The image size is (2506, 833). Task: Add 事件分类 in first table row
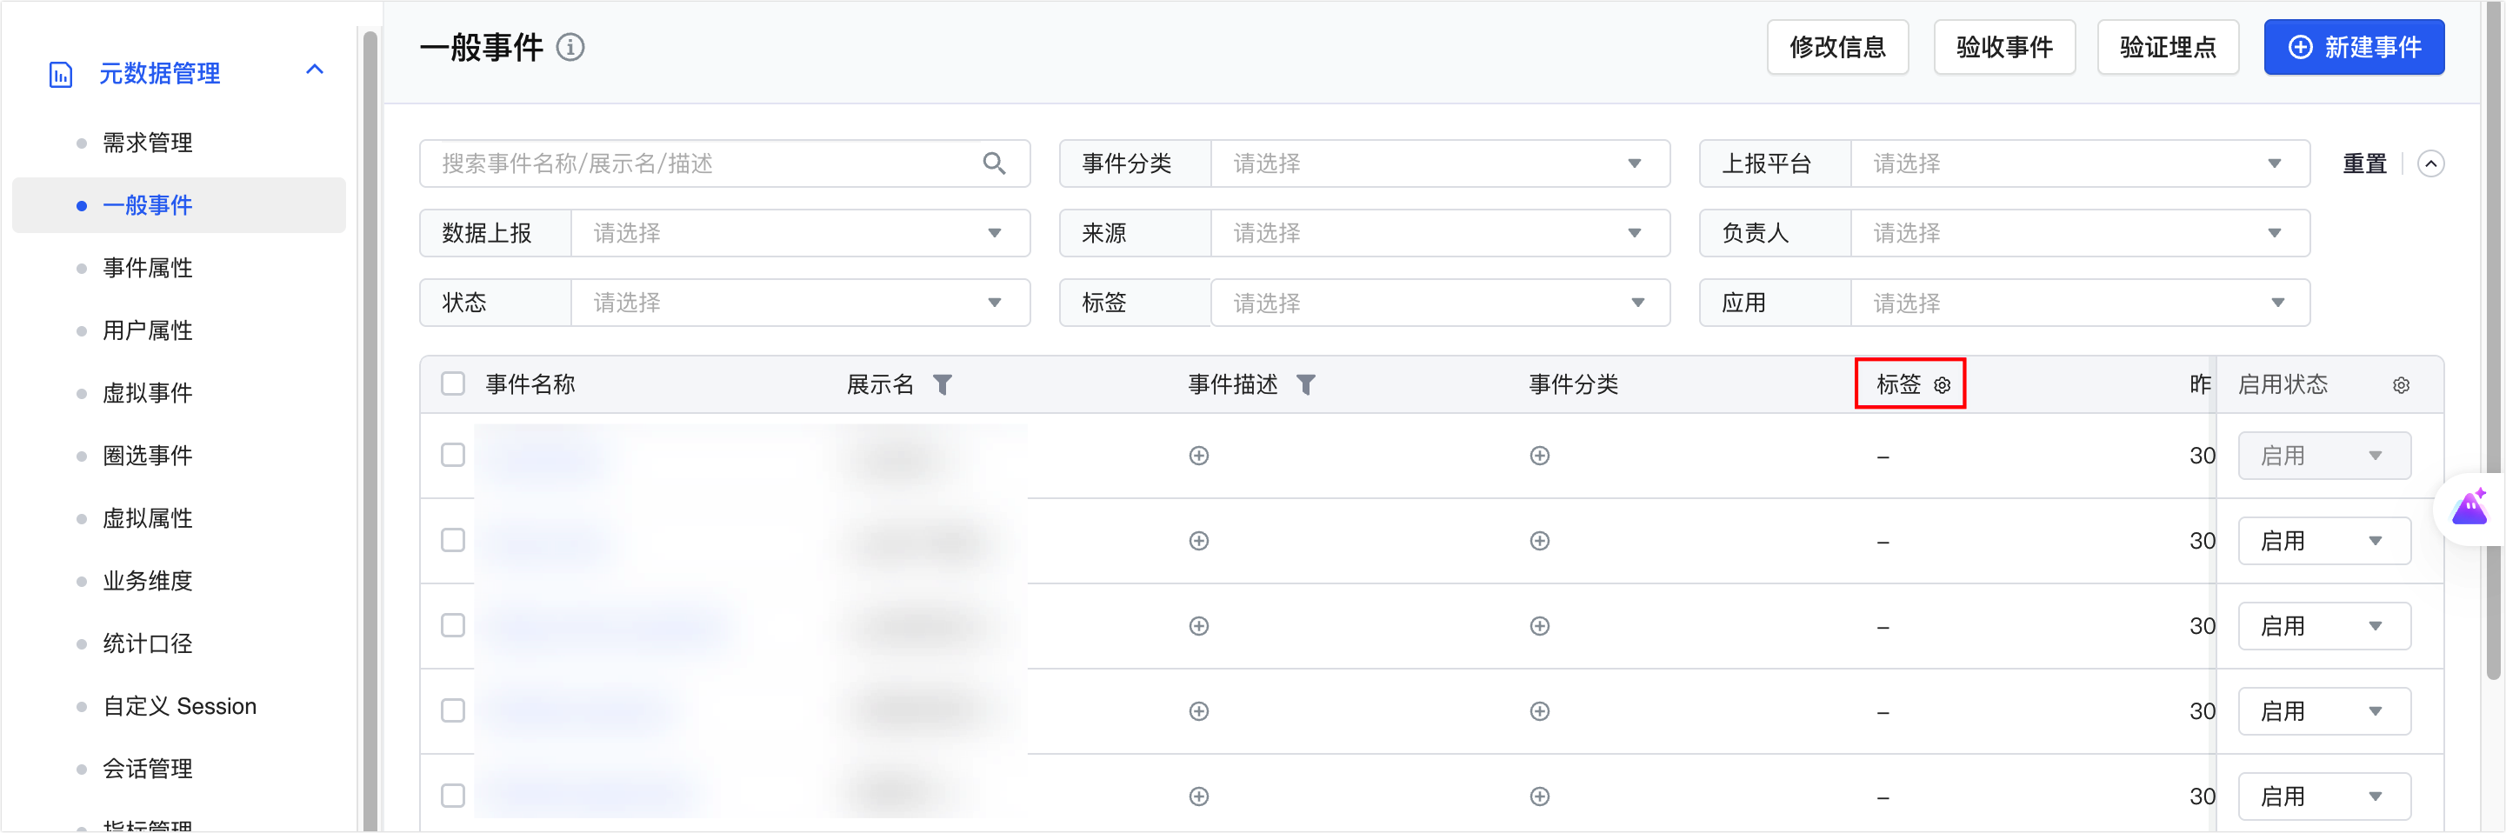pos(1539,456)
